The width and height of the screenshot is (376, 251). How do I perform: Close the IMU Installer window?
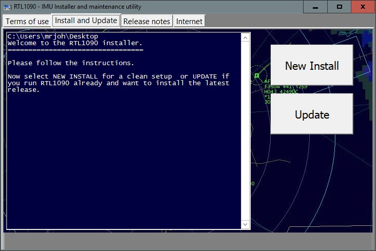pyautogui.click(x=363, y=7)
